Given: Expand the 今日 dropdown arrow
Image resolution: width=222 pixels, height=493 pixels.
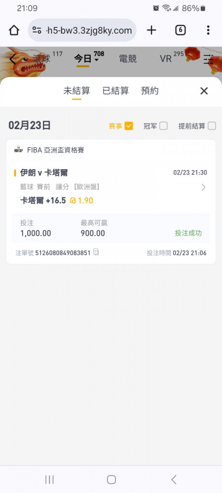Looking at the screenshot, I should point(97,60).
